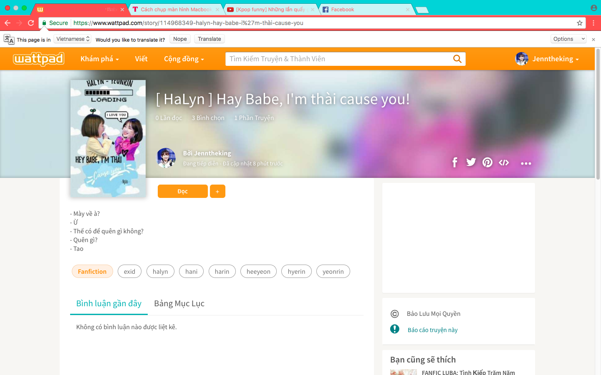Open the Cộng đồng dropdown
This screenshot has height=375, width=601.
click(184, 59)
